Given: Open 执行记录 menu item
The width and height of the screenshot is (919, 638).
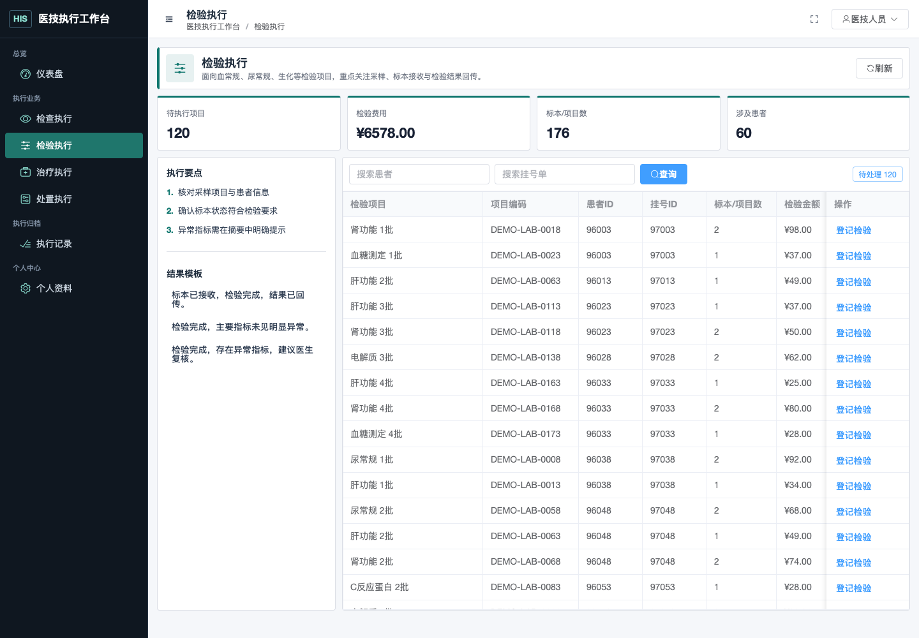Looking at the screenshot, I should coord(74,244).
